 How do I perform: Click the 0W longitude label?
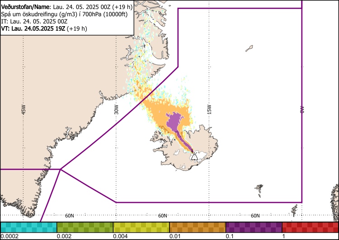302,110
